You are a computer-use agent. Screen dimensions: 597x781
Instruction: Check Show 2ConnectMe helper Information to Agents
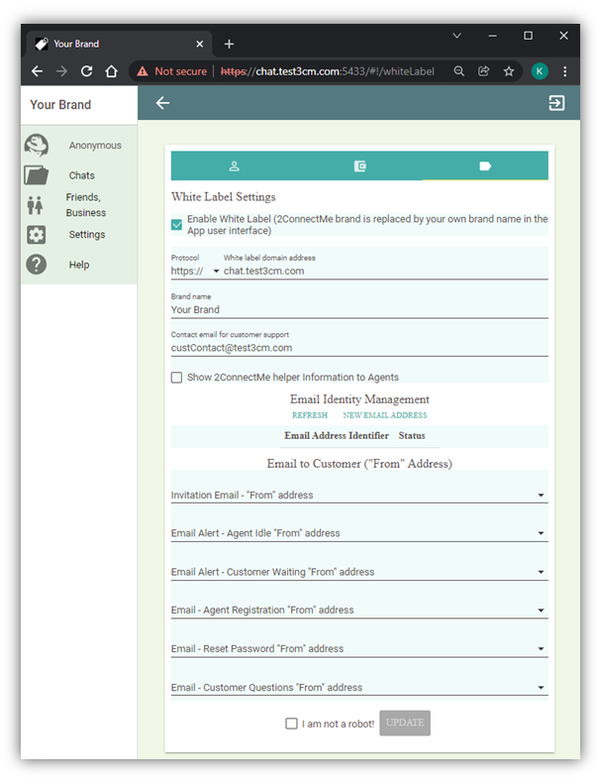point(176,378)
